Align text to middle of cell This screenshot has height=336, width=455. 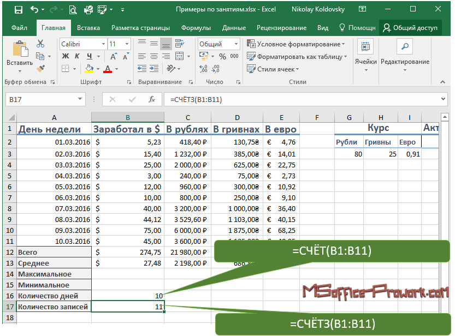(x=154, y=44)
